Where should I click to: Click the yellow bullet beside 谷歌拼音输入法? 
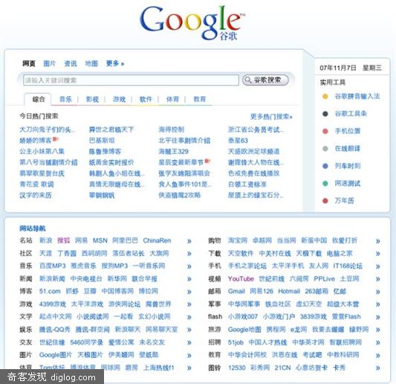pyautogui.click(x=325, y=97)
